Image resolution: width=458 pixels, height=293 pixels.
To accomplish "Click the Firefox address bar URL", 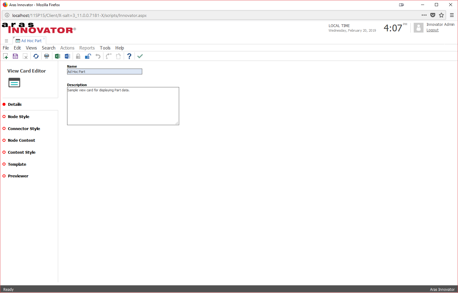I will [x=79, y=15].
